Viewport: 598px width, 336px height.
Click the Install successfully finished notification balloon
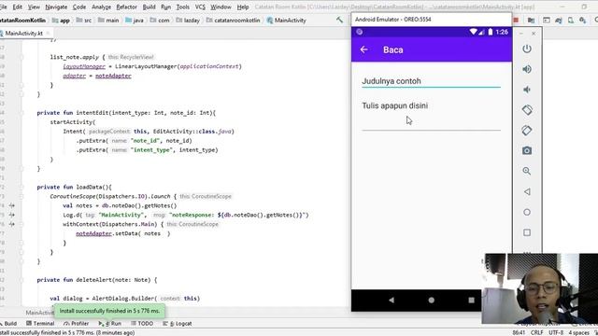pos(109,311)
